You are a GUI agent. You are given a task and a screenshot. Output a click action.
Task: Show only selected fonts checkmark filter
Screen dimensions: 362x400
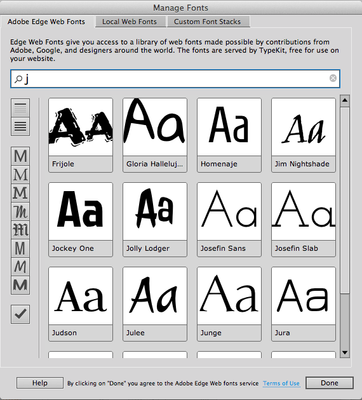(x=20, y=314)
